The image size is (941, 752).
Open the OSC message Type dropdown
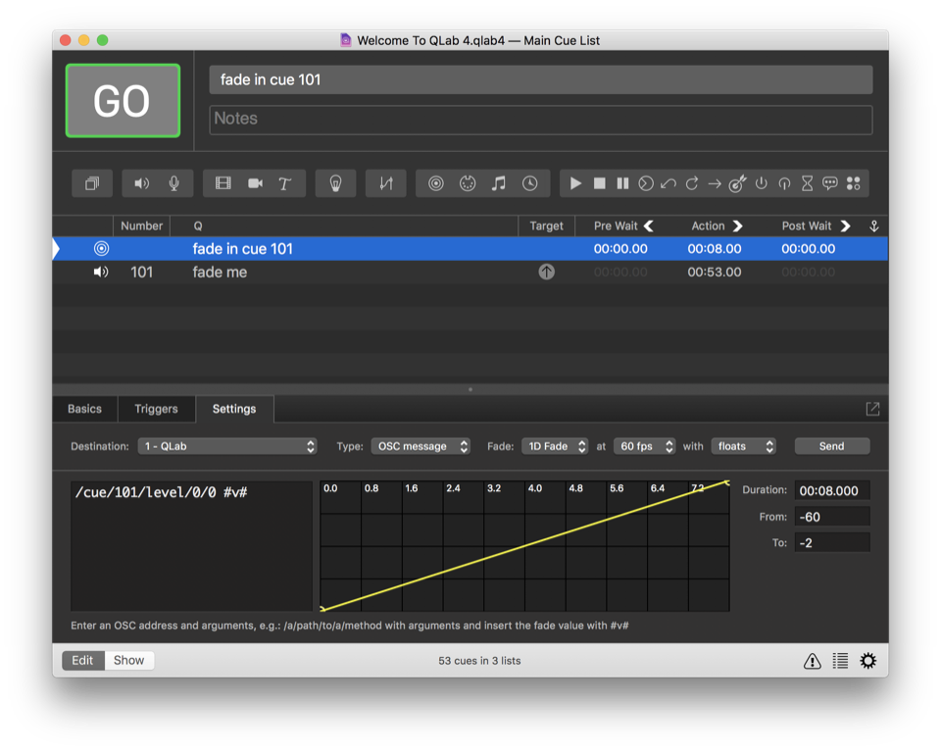tap(420, 446)
